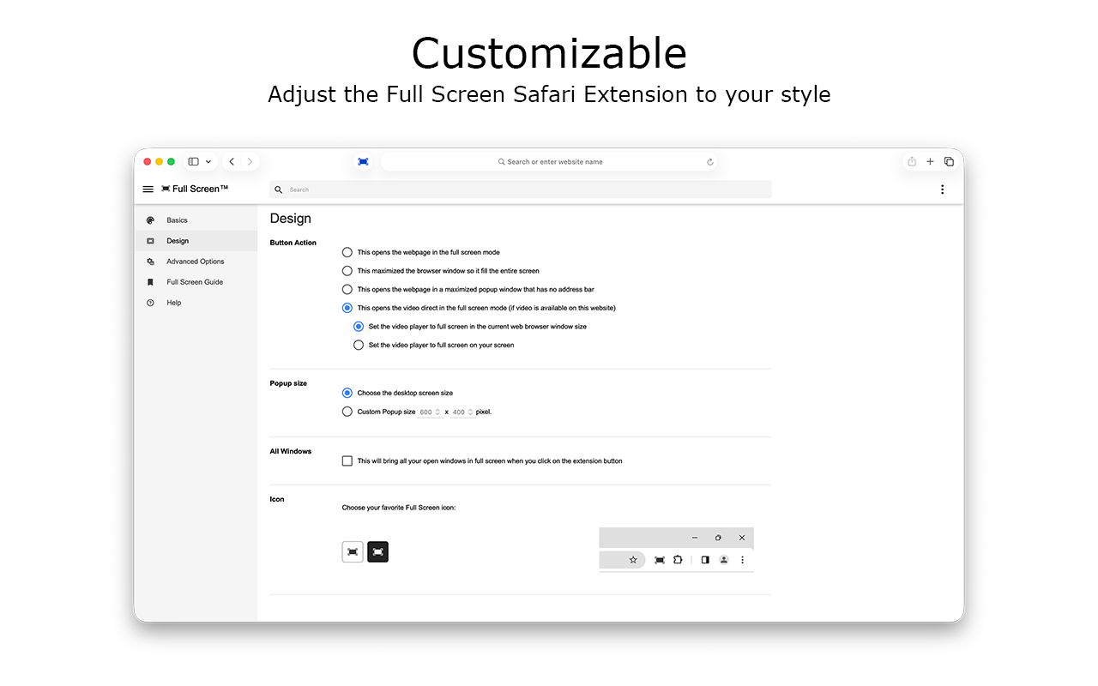
Task: Open Help in the sidebar
Action: coord(196,303)
